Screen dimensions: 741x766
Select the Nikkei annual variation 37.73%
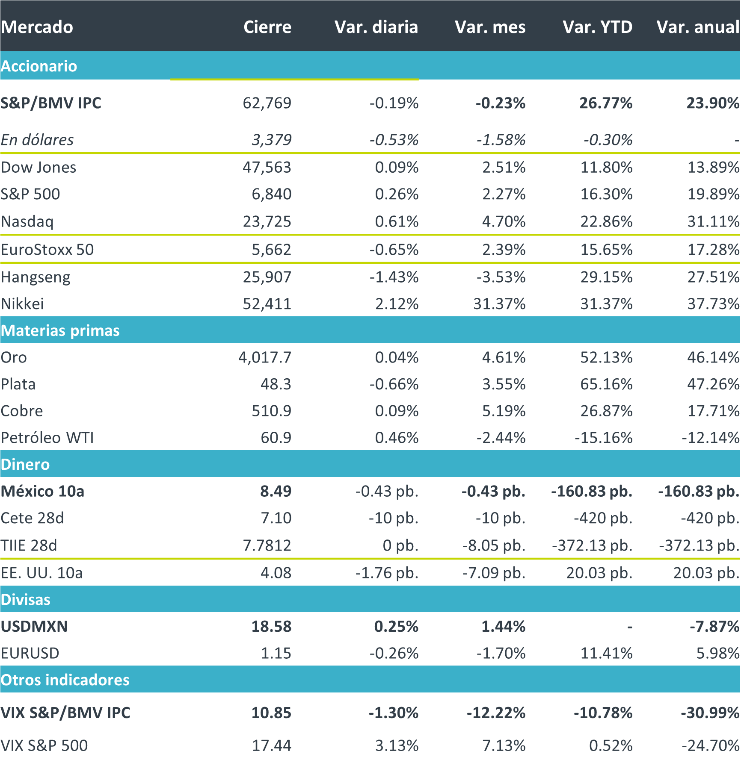[x=713, y=304]
